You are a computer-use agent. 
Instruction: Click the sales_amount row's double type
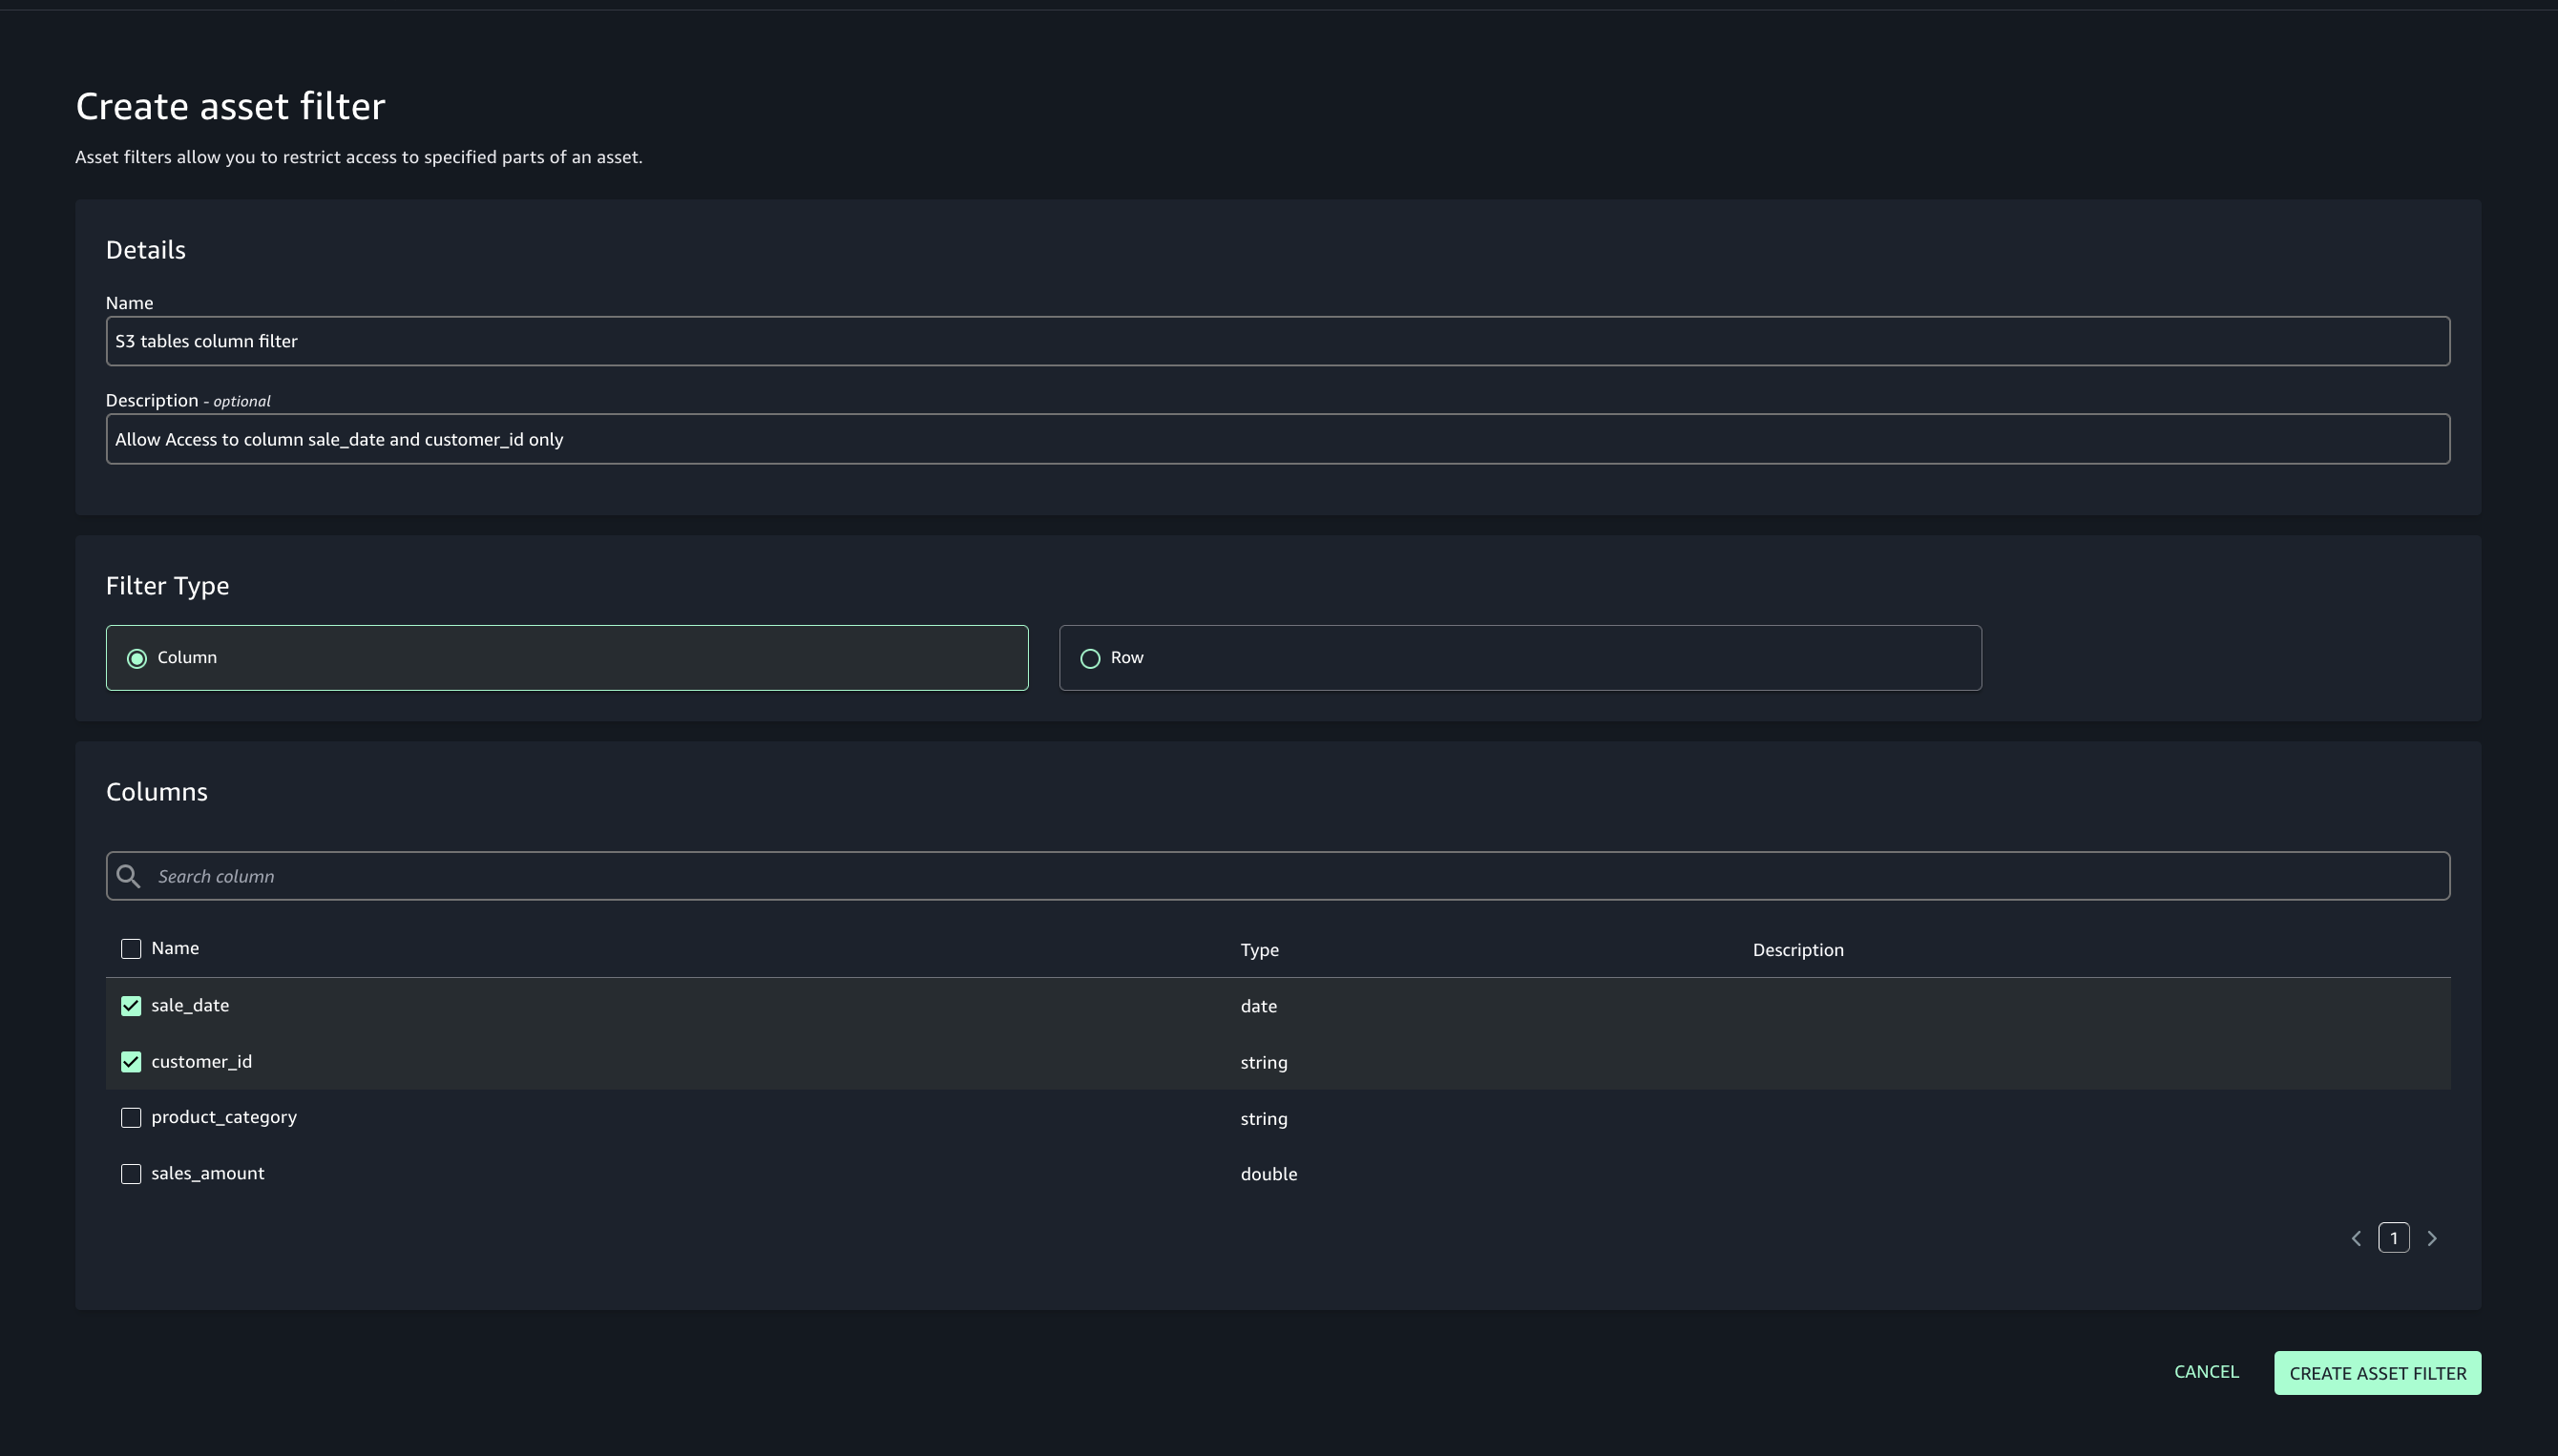click(x=1269, y=1174)
